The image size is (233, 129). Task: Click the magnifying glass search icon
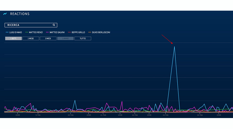point(54,25)
